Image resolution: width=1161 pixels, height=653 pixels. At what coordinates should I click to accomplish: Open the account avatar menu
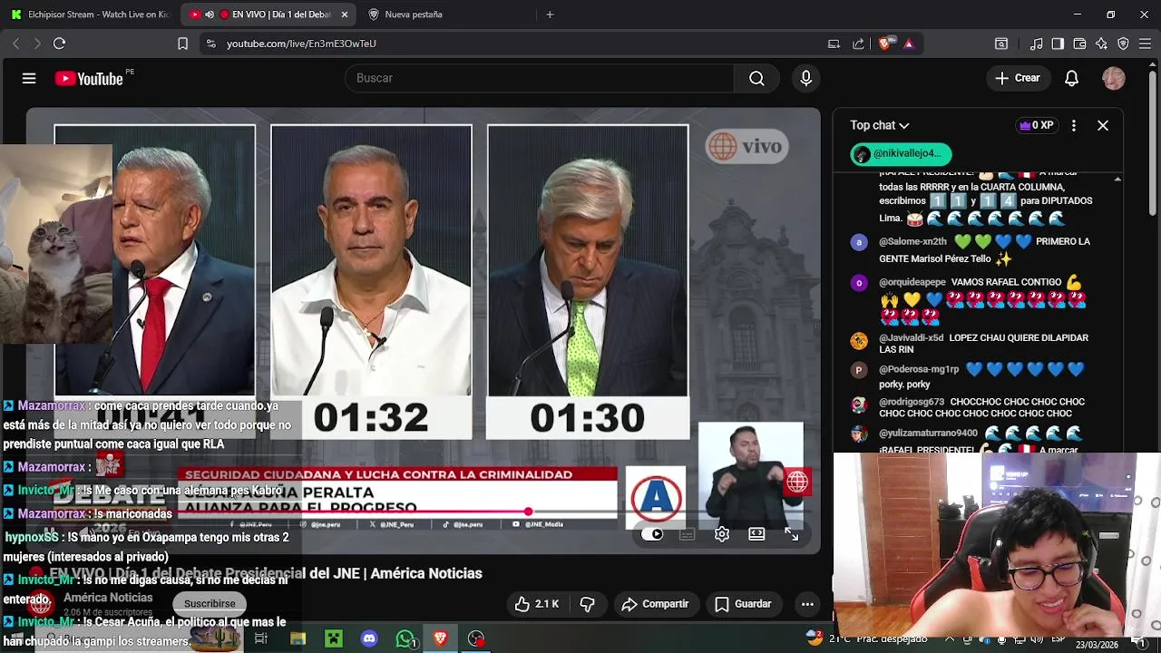[1114, 78]
